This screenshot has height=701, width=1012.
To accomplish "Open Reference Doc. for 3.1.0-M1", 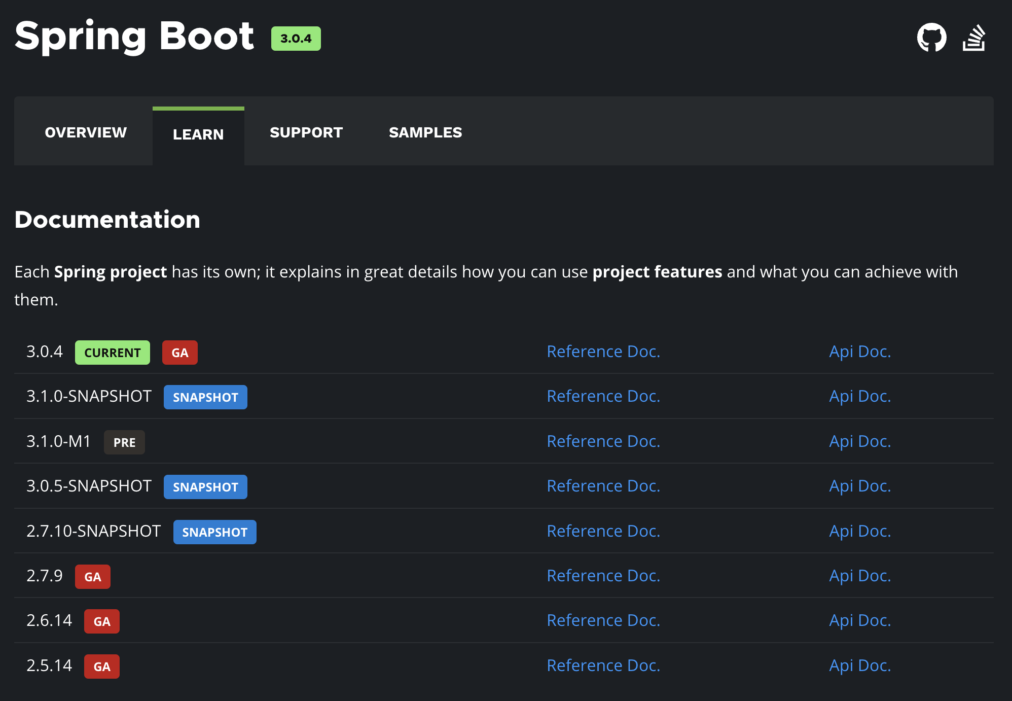I will coord(603,441).
